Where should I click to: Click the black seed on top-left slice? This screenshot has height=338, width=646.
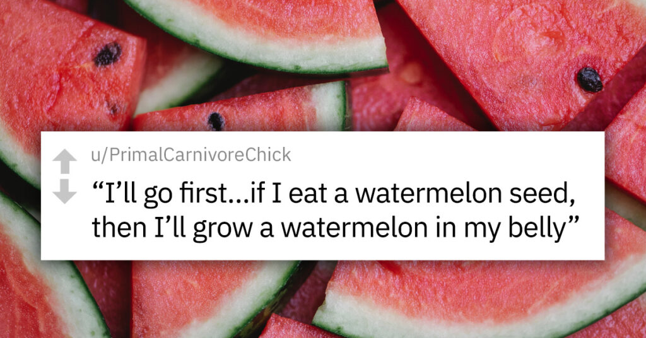pos(108,54)
